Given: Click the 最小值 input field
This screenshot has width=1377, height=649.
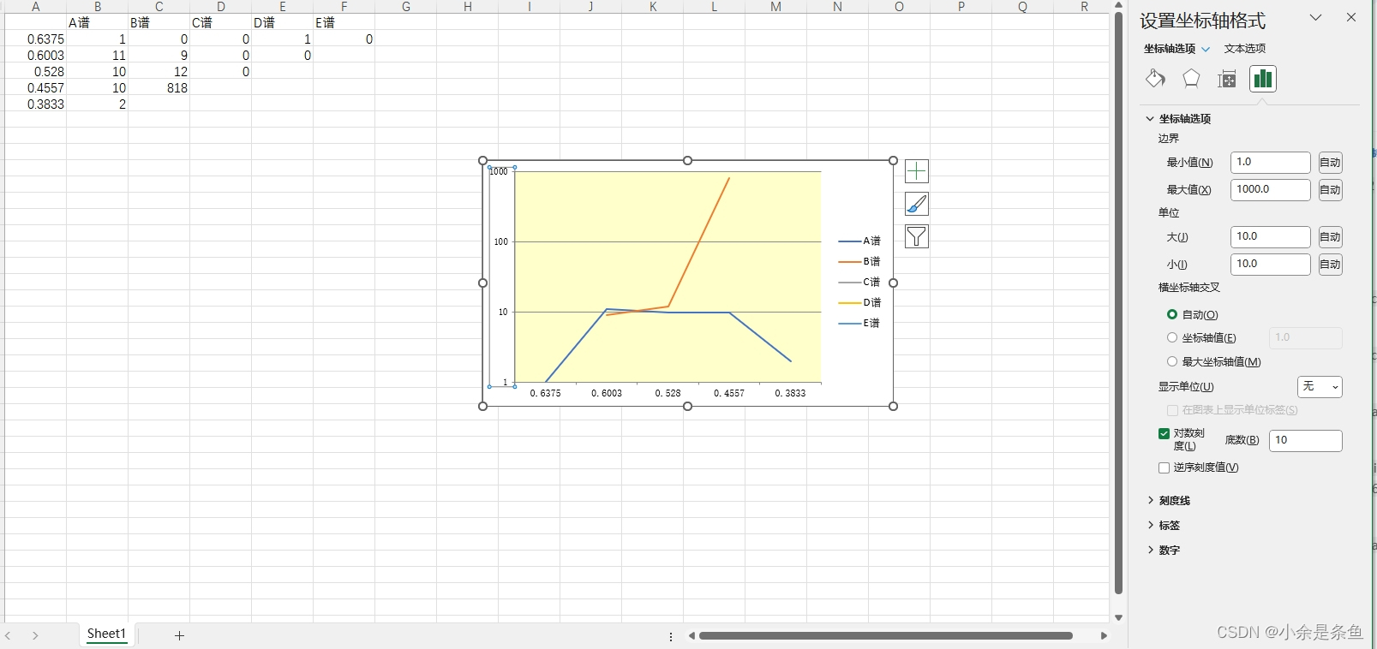Looking at the screenshot, I should click(1271, 163).
